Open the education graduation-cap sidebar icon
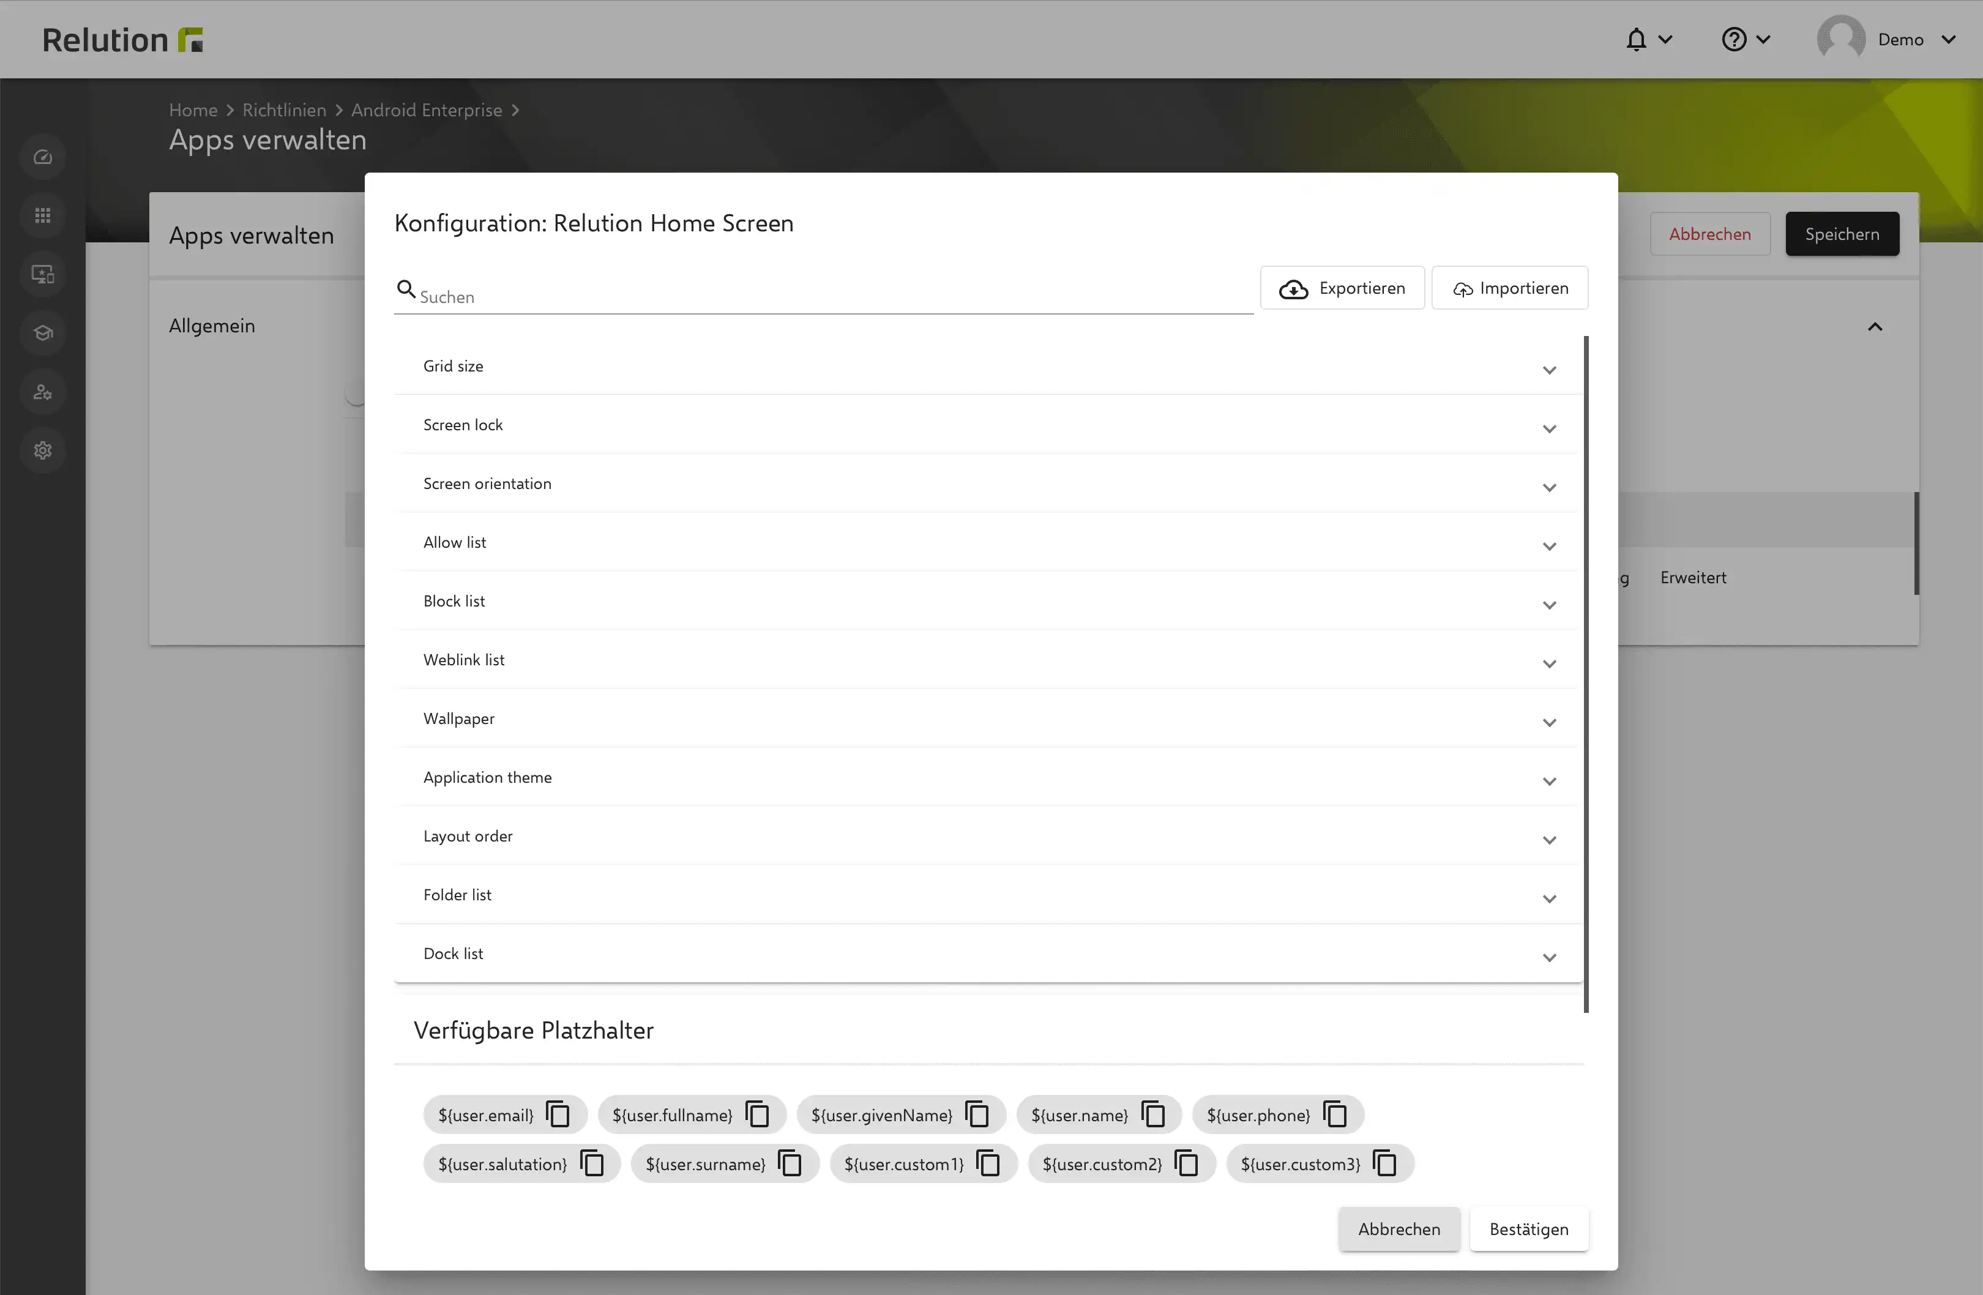Screen dimensions: 1983x1295 tap(42, 334)
